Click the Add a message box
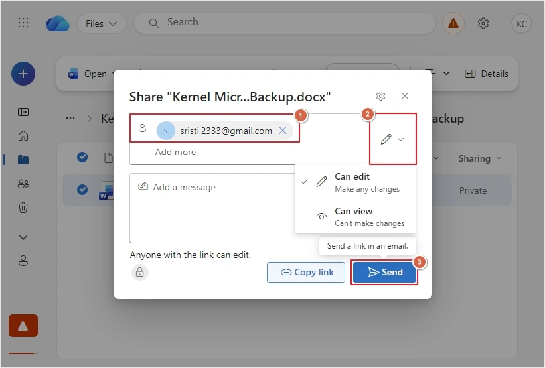Viewport: 545px width, 368px height. click(x=212, y=208)
